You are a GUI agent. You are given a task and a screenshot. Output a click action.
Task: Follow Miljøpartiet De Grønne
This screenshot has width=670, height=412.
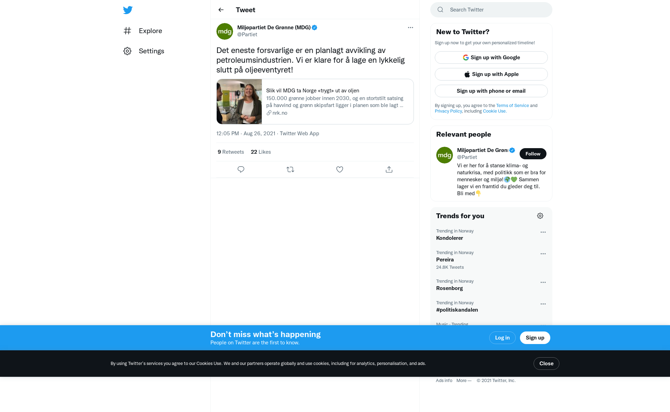(x=533, y=154)
